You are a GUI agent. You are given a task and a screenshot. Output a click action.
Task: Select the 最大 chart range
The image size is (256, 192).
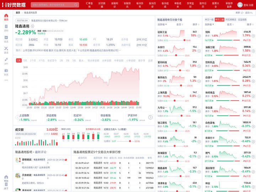click(81, 60)
